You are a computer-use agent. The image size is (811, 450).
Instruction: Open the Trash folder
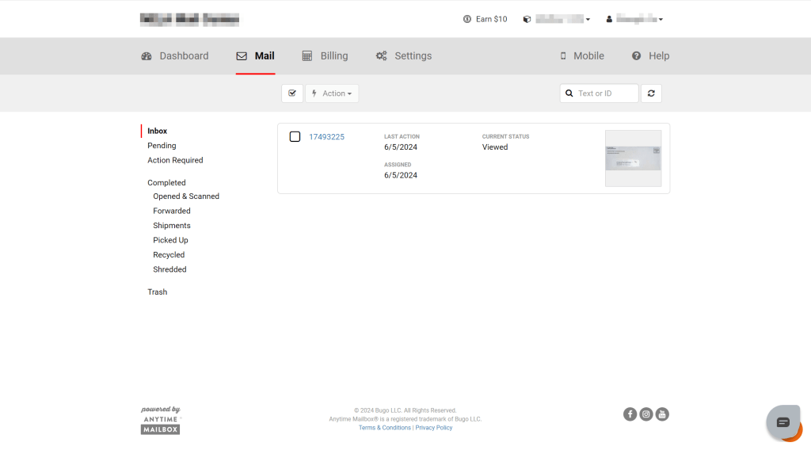tap(158, 292)
